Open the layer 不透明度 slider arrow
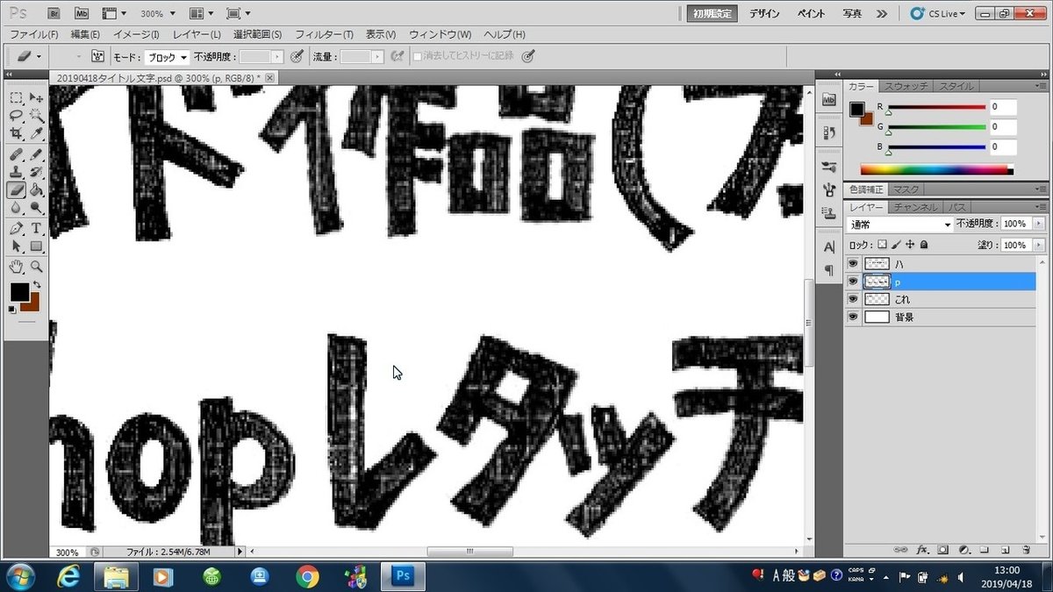Screen dimensions: 1053x592 pyautogui.click(x=1039, y=225)
